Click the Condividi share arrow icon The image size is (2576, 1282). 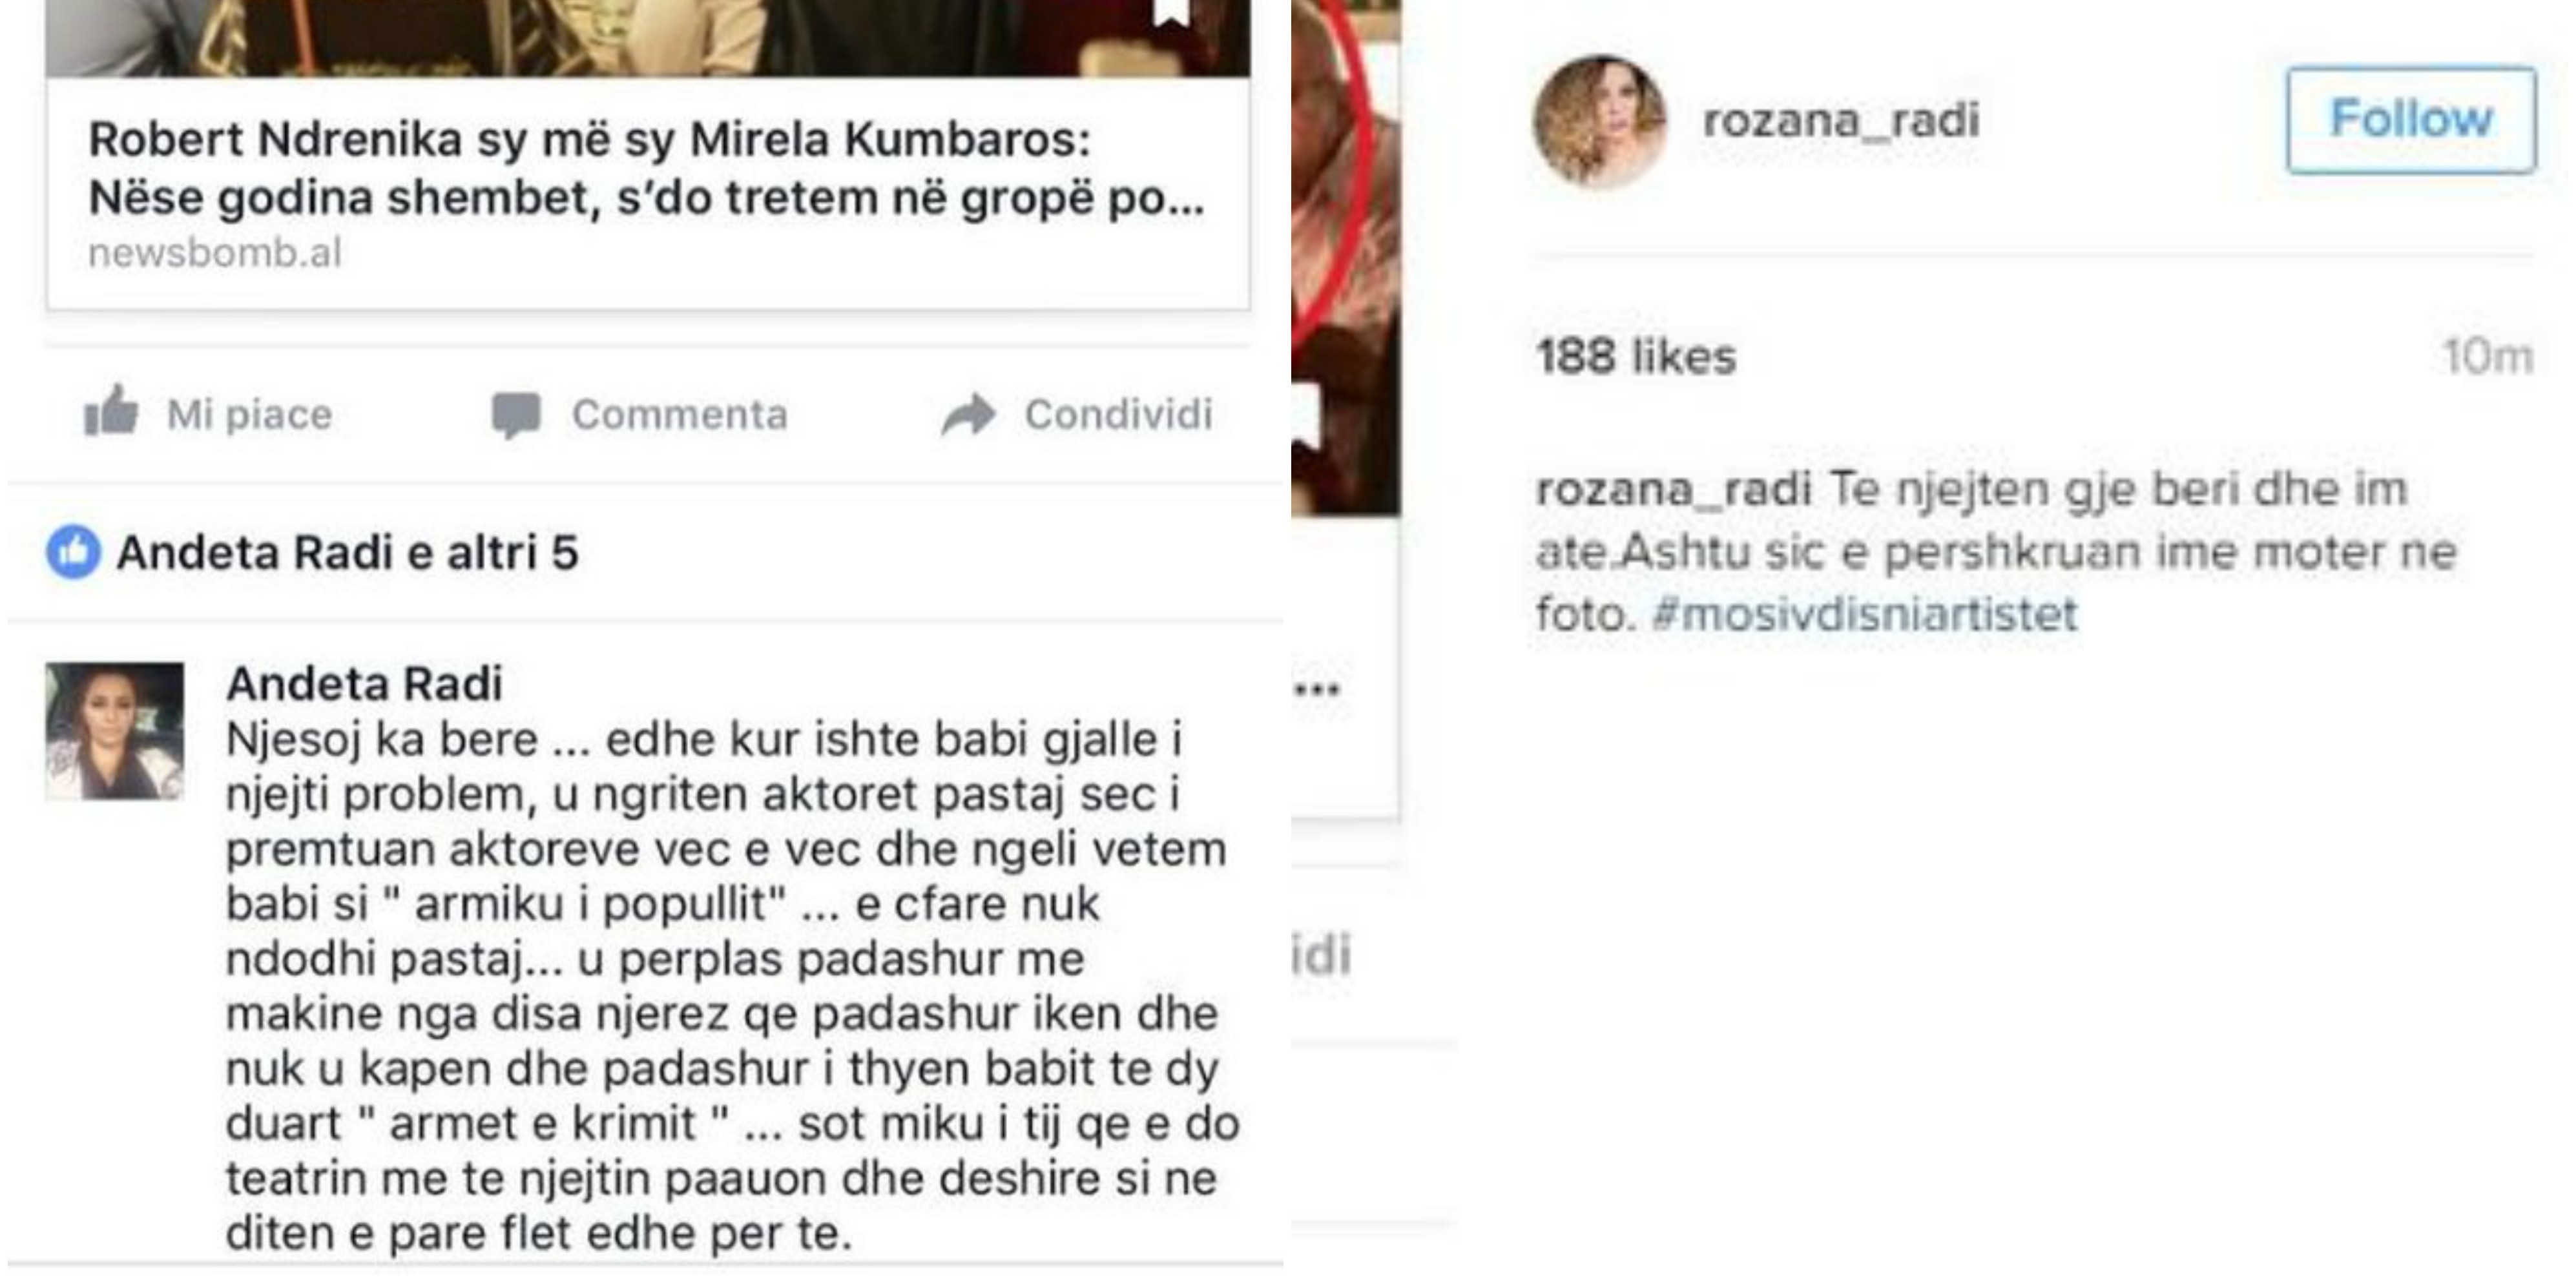point(968,415)
